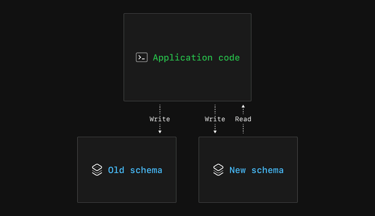
Task: Click the upward arrowhead of the Read arrow
Action: tap(243, 106)
